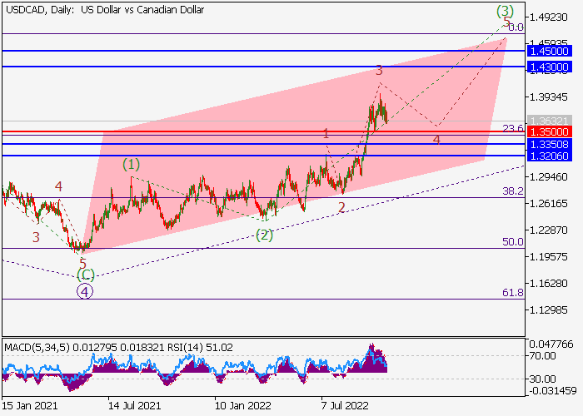Select the blue 1.32060 price level tag
The width and height of the screenshot is (583, 416).
click(550, 156)
